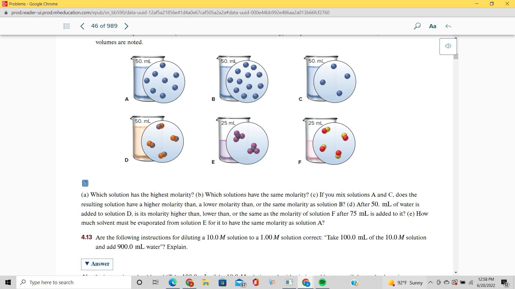Open the search magnifier in reader
This screenshot has width=515, height=289.
pos(417,26)
